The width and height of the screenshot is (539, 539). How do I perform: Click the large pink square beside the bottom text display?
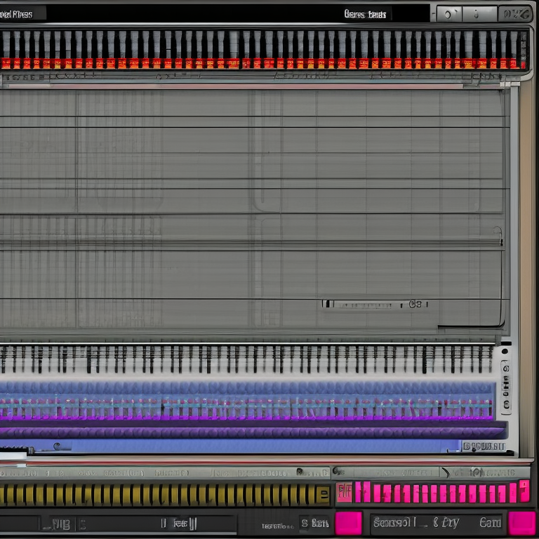pyautogui.click(x=349, y=523)
